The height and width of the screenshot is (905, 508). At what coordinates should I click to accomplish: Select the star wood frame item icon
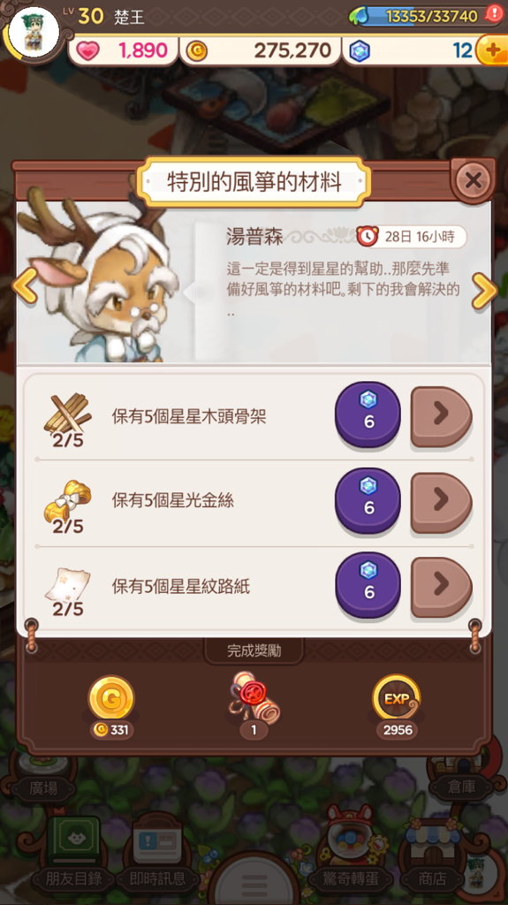pyautogui.click(x=68, y=412)
